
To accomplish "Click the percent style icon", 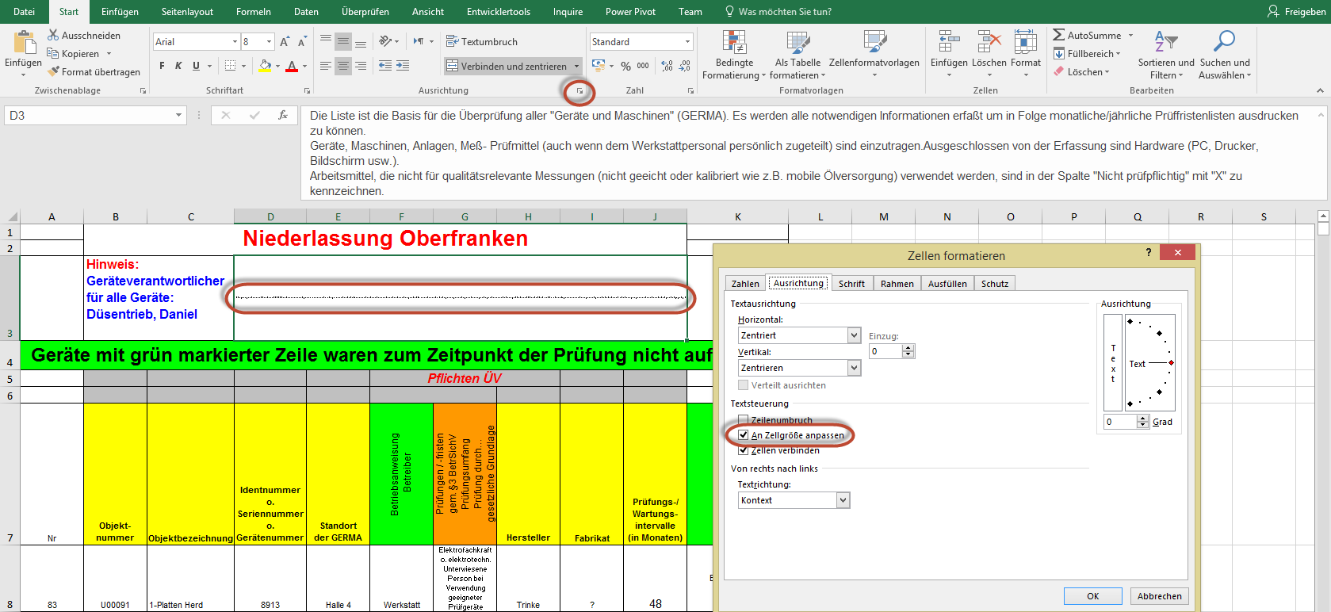I will (625, 66).
